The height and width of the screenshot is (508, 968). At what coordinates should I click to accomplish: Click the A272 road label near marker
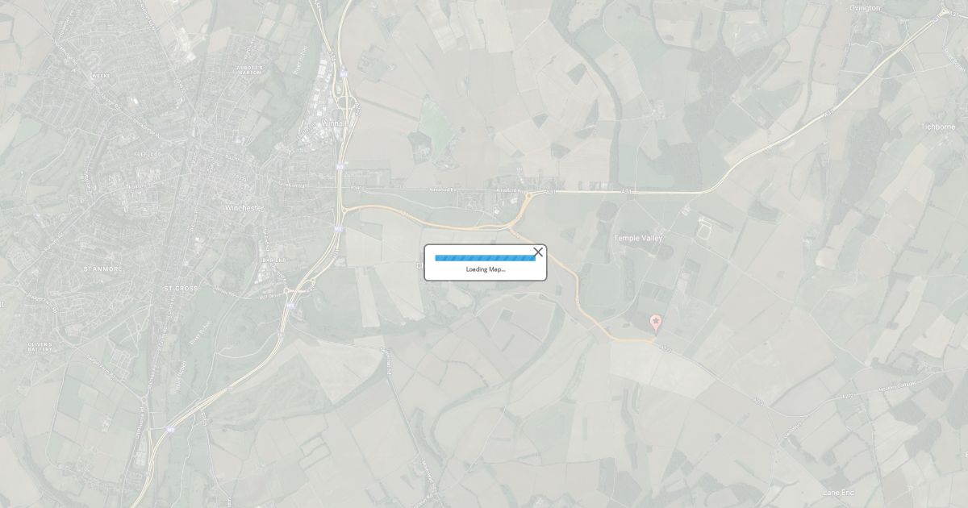[665, 348]
